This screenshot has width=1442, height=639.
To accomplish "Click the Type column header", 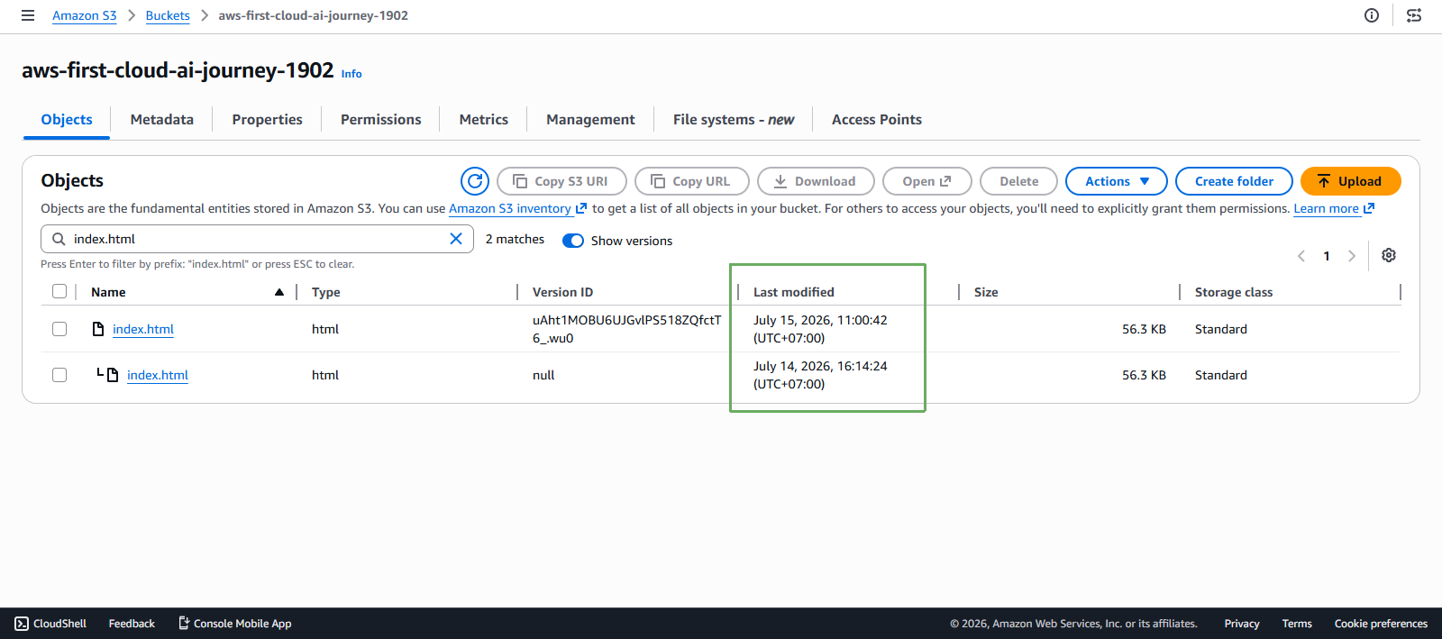I will pyautogui.click(x=326, y=292).
